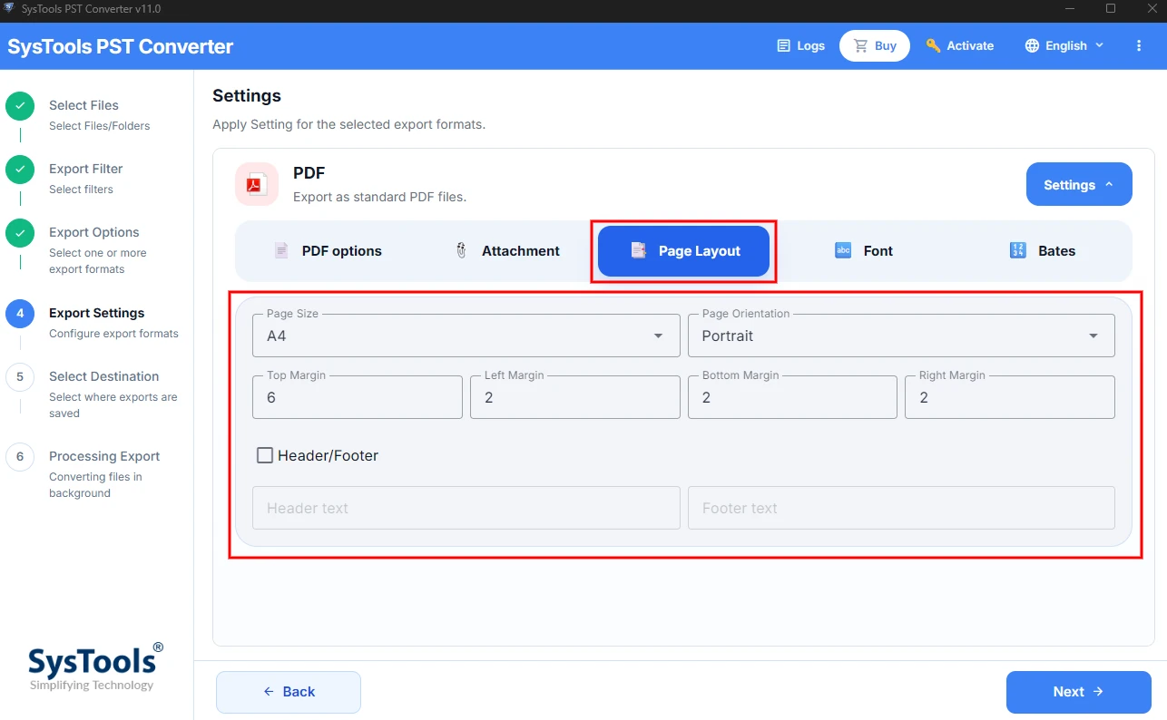The image size is (1167, 720).
Task: Open the Page Orientation dropdown
Action: pyautogui.click(x=901, y=336)
